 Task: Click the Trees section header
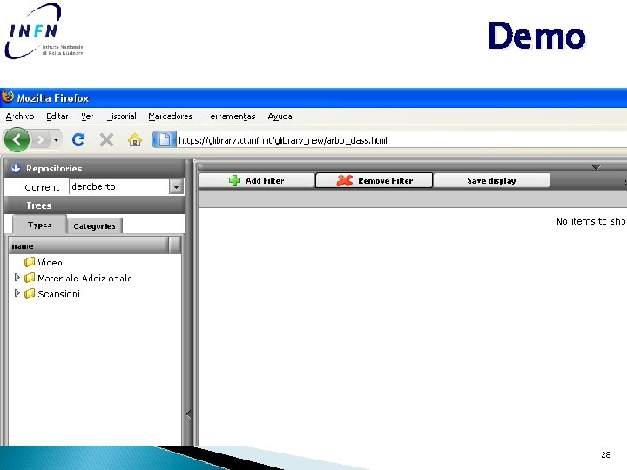(x=95, y=205)
